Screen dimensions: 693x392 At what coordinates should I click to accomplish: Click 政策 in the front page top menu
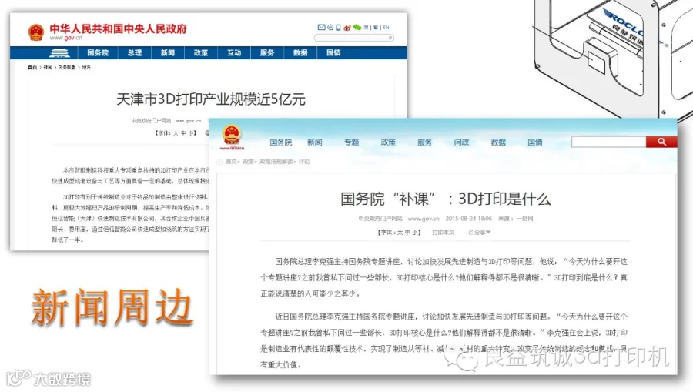pyautogui.click(x=388, y=142)
